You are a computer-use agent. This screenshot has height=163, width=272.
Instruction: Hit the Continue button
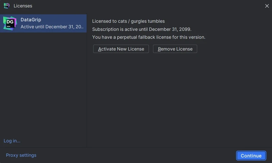pyautogui.click(x=251, y=156)
